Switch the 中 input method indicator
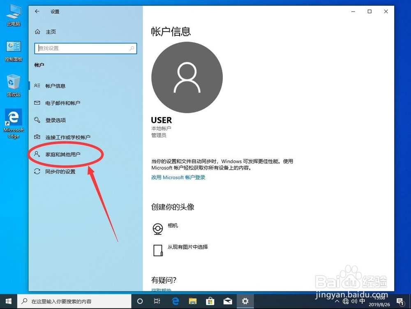This screenshot has height=309, width=411. click(x=362, y=301)
